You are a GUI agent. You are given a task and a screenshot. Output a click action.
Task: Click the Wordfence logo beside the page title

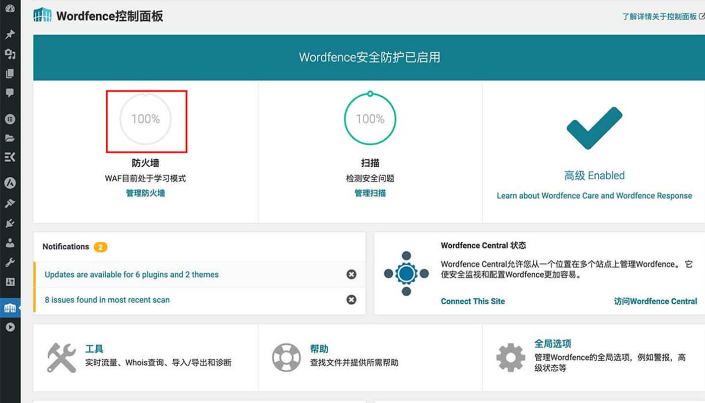click(42, 16)
